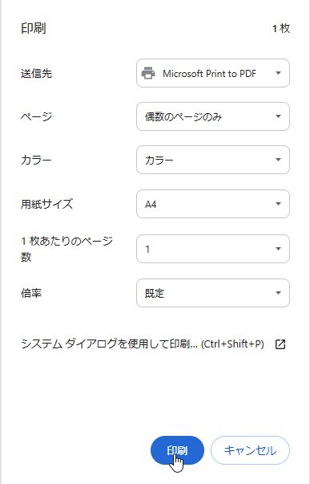
Task: Expand the ページ dropdown showing 偶数のページのみ
Action: click(213, 116)
